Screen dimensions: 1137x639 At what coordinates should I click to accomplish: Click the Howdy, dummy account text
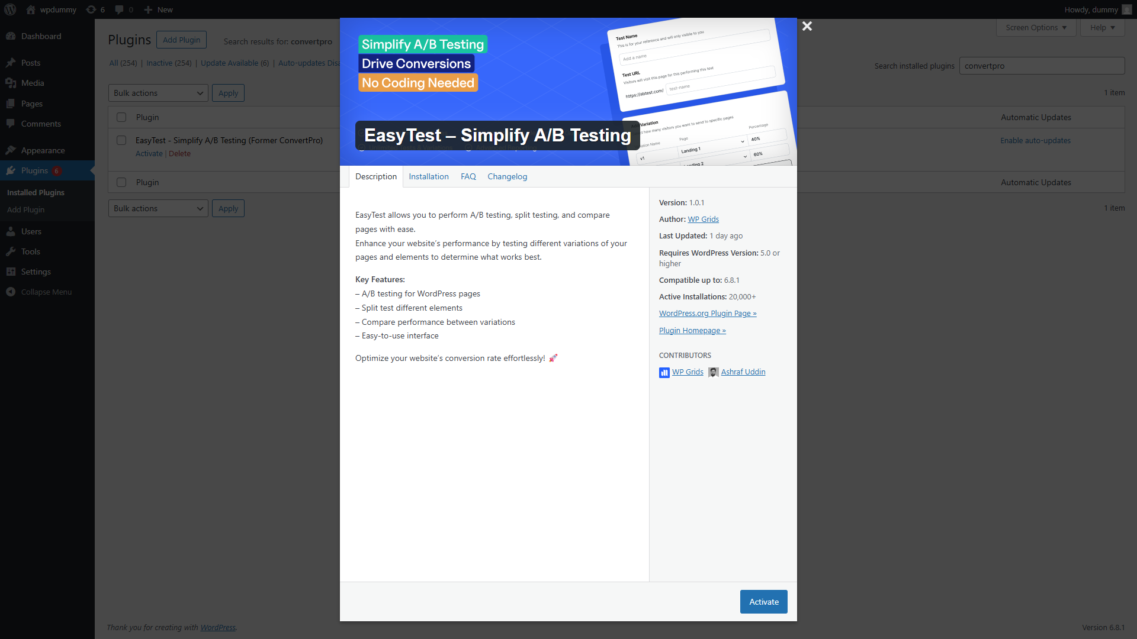tap(1091, 9)
